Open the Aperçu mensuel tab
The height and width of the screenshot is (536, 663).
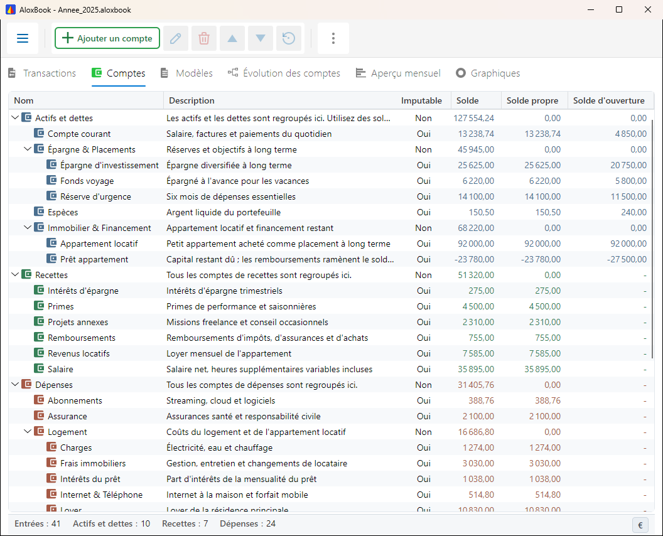click(398, 73)
